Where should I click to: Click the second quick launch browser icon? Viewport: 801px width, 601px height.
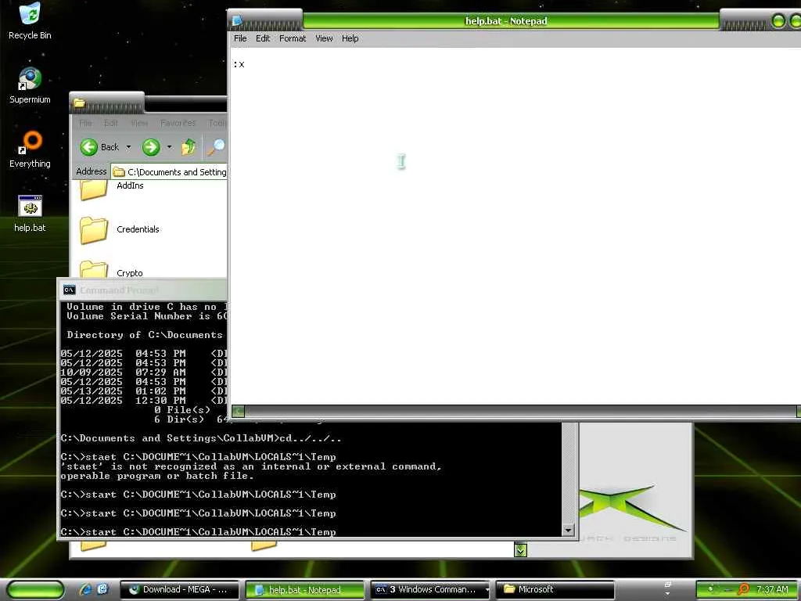pos(102,589)
